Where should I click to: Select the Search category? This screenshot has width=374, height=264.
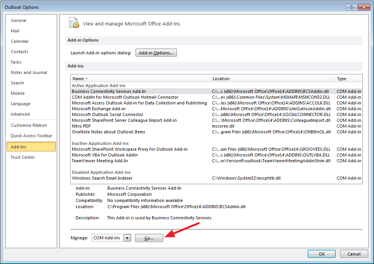click(31, 83)
